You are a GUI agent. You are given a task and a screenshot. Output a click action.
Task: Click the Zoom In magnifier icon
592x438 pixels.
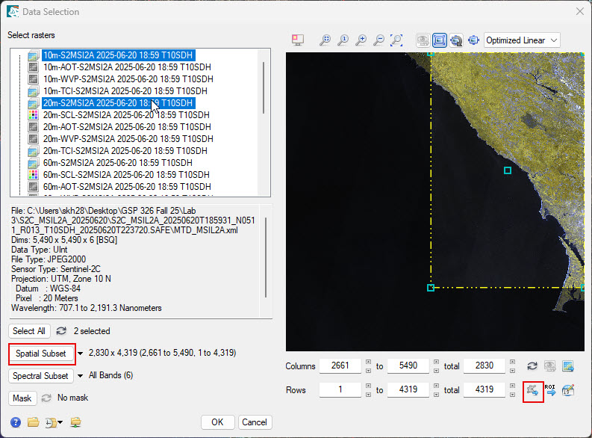pyautogui.click(x=361, y=40)
